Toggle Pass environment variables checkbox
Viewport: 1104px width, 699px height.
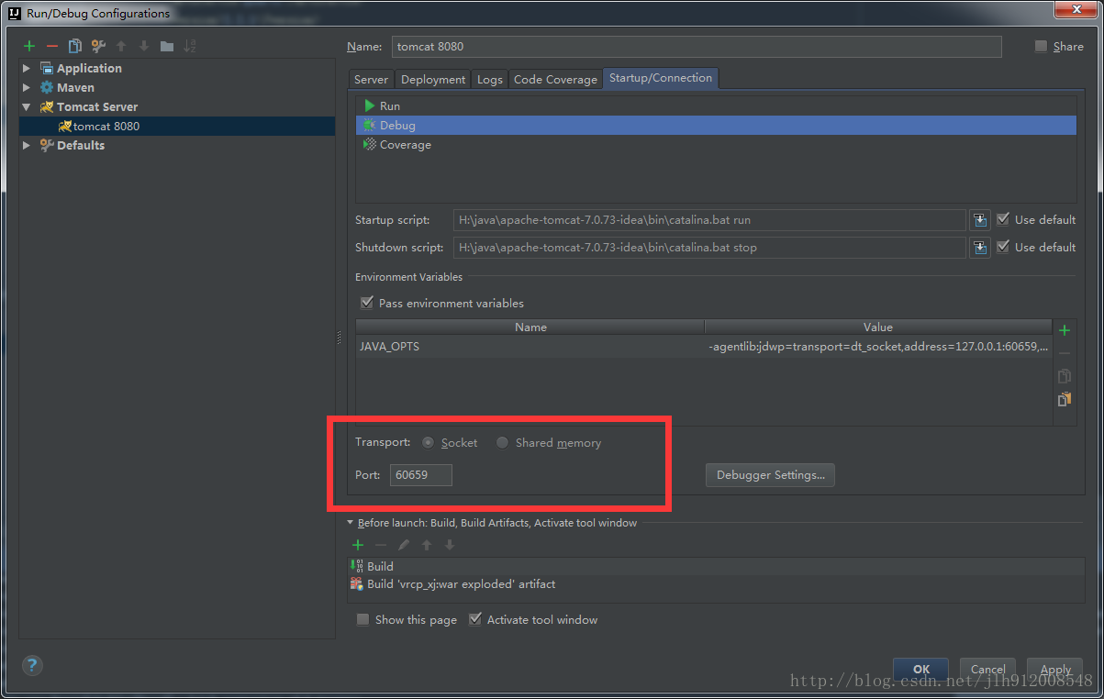tap(367, 303)
